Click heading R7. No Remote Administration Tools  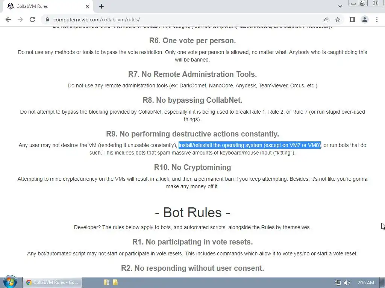192,74
